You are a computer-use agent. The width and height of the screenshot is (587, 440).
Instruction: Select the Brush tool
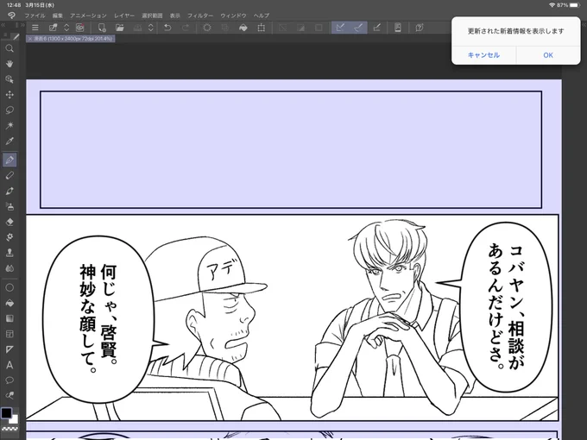click(9, 191)
